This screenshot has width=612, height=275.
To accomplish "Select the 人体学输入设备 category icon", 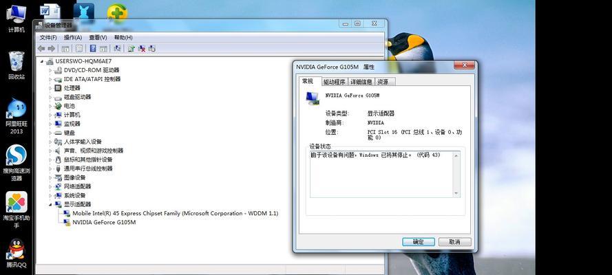I will pyautogui.click(x=58, y=142).
